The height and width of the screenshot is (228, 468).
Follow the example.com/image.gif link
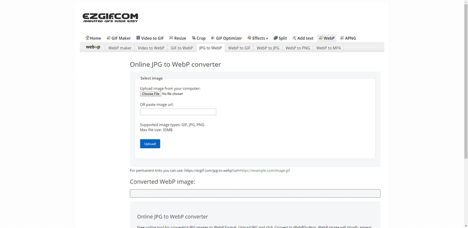coord(265,170)
